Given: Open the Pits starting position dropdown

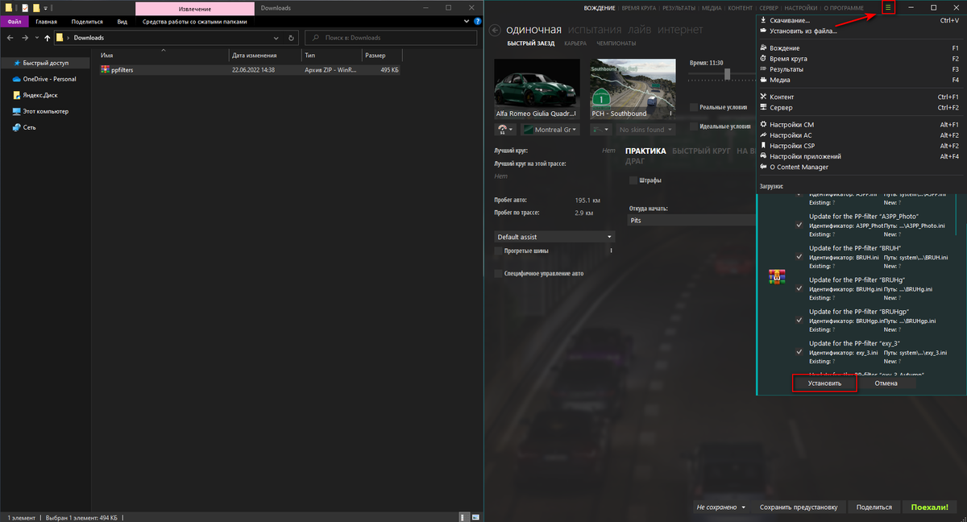Looking at the screenshot, I should [x=692, y=219].
